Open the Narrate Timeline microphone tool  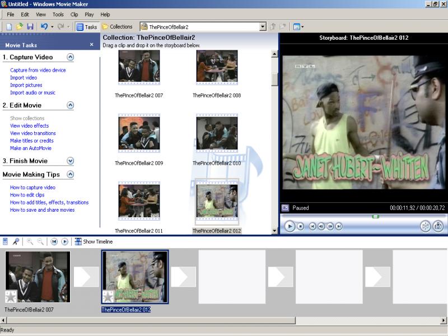tap(16, 242)
